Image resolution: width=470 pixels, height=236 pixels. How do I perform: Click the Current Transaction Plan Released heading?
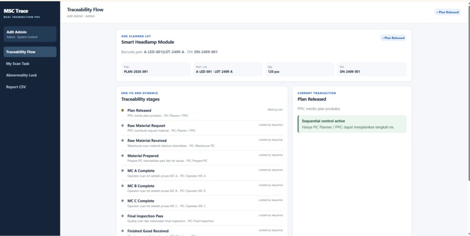coord(312,99)
